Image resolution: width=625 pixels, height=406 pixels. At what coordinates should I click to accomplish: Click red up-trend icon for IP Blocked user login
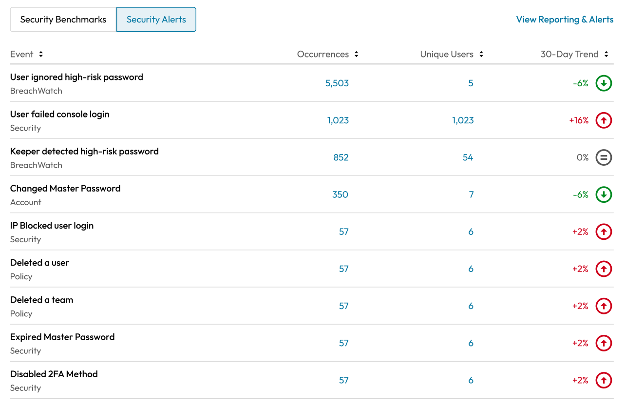[604, 232]
